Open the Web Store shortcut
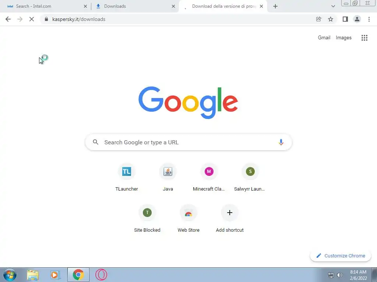Image resolution: width=377 pixels, height=282 pixels. pyautogui.click(x=188, y=218)
